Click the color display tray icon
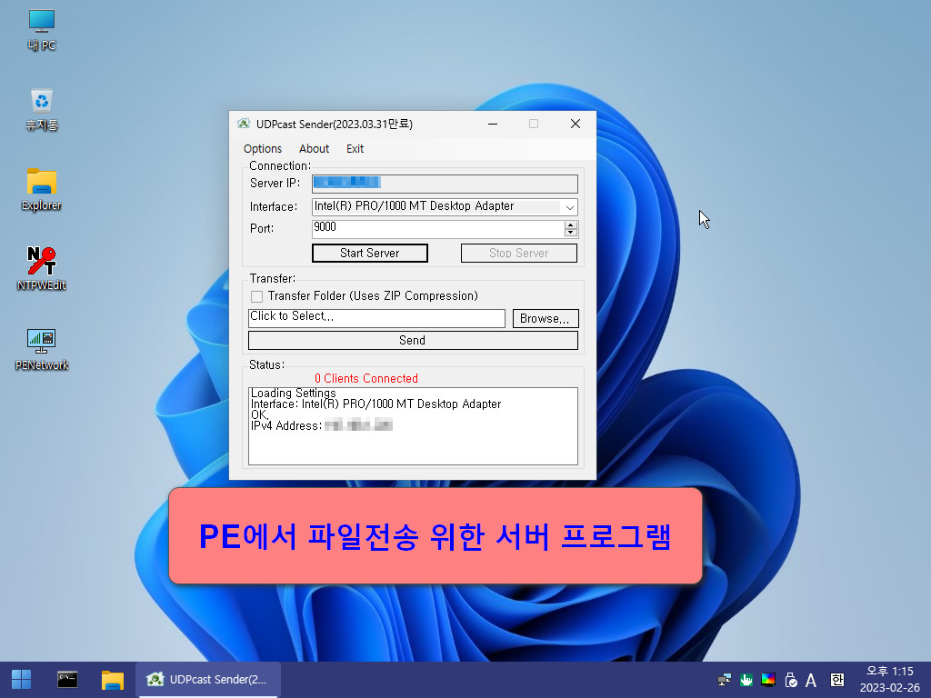This screenshot has height=698, width=931. click(x=767, y=680)
